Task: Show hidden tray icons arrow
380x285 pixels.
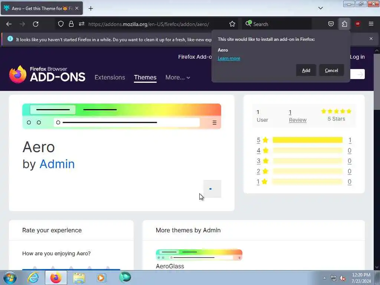Action: point(324,278)
